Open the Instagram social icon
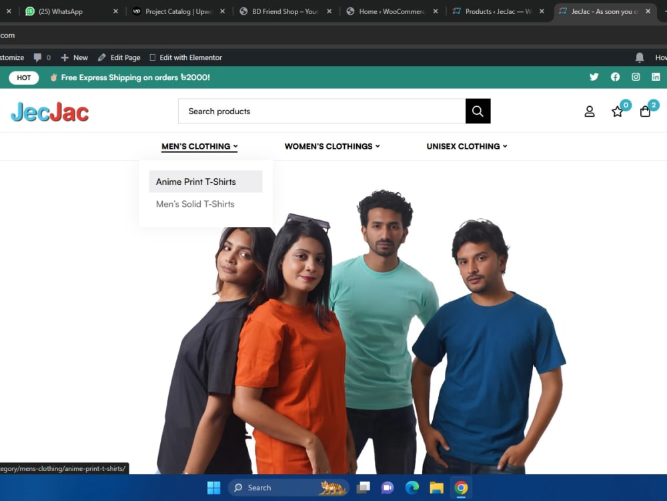Screen dimensions: 667x501 click(636, 77)
